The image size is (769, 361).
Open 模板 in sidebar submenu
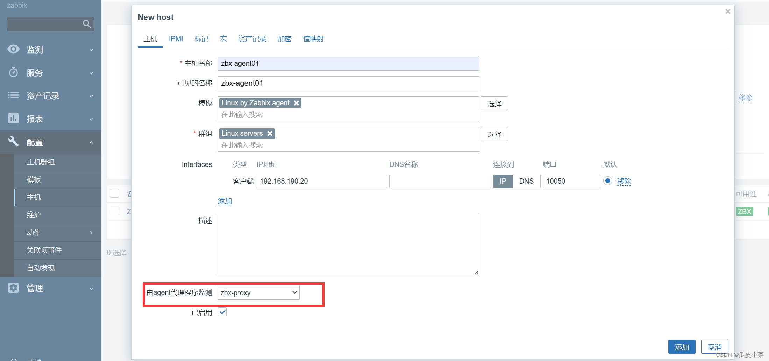tap(57, 180)
